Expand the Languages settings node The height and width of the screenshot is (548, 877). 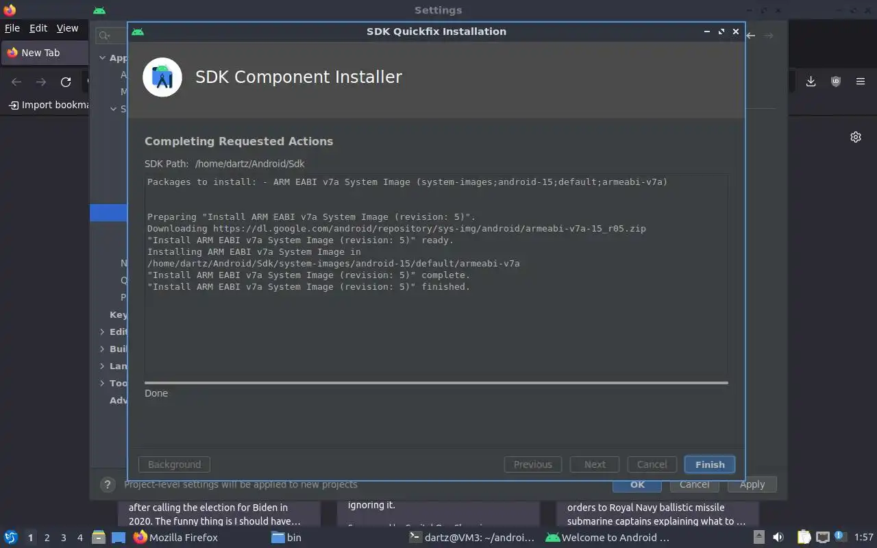pos(103,366)
